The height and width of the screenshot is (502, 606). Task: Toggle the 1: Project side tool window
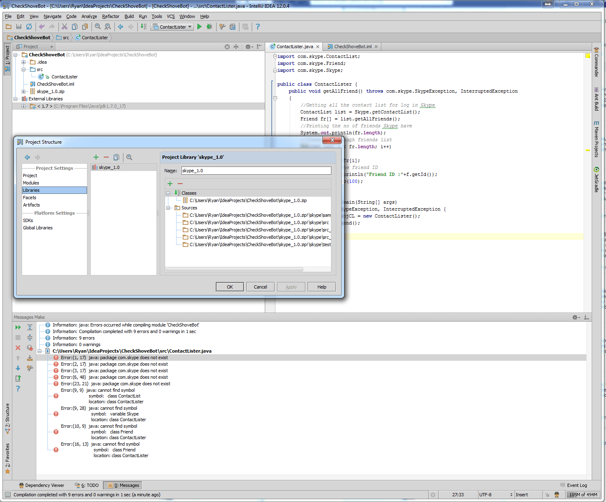(x=7, y=58)
